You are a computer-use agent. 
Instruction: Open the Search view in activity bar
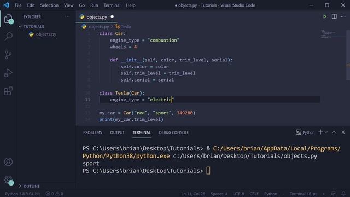[x=9, y=37]
